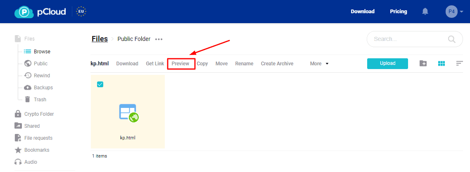Open Public Folder options ellipsis
Viewport: 470px width, 172px height.
point(159,39)
